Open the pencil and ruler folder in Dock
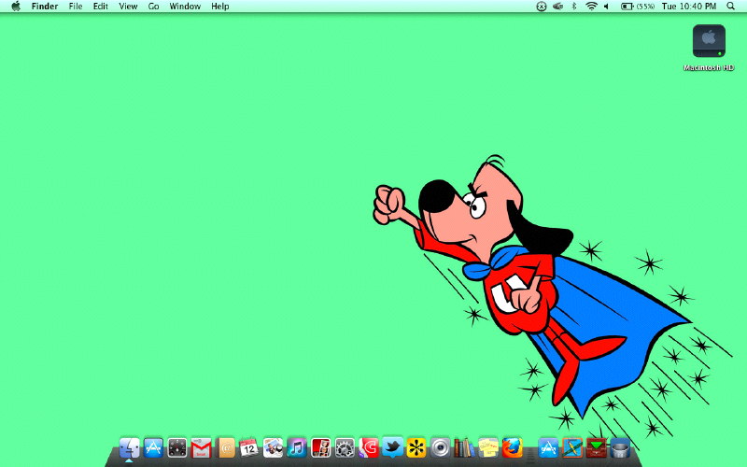The width and height of the screenshot is (747, 467). coord(572,448)
